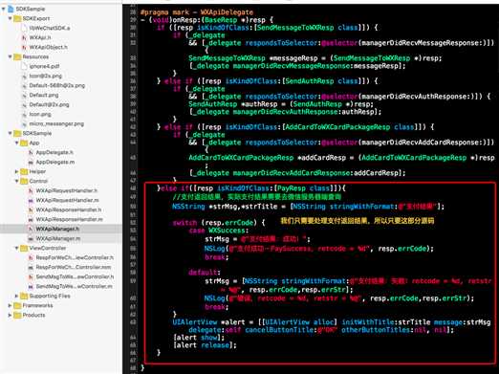
Task: Open AppDelegate.h from the App group
Action: click(x=54, y=152)
